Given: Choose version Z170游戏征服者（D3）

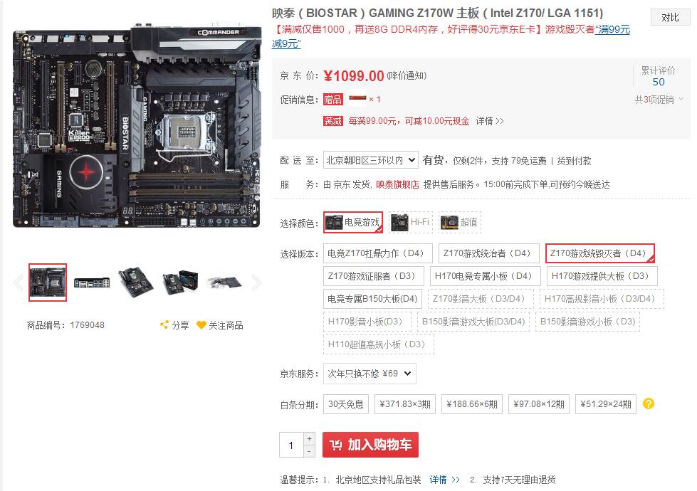Looking at the screenshot, I should pyautogui.click(x=373, y=276).
